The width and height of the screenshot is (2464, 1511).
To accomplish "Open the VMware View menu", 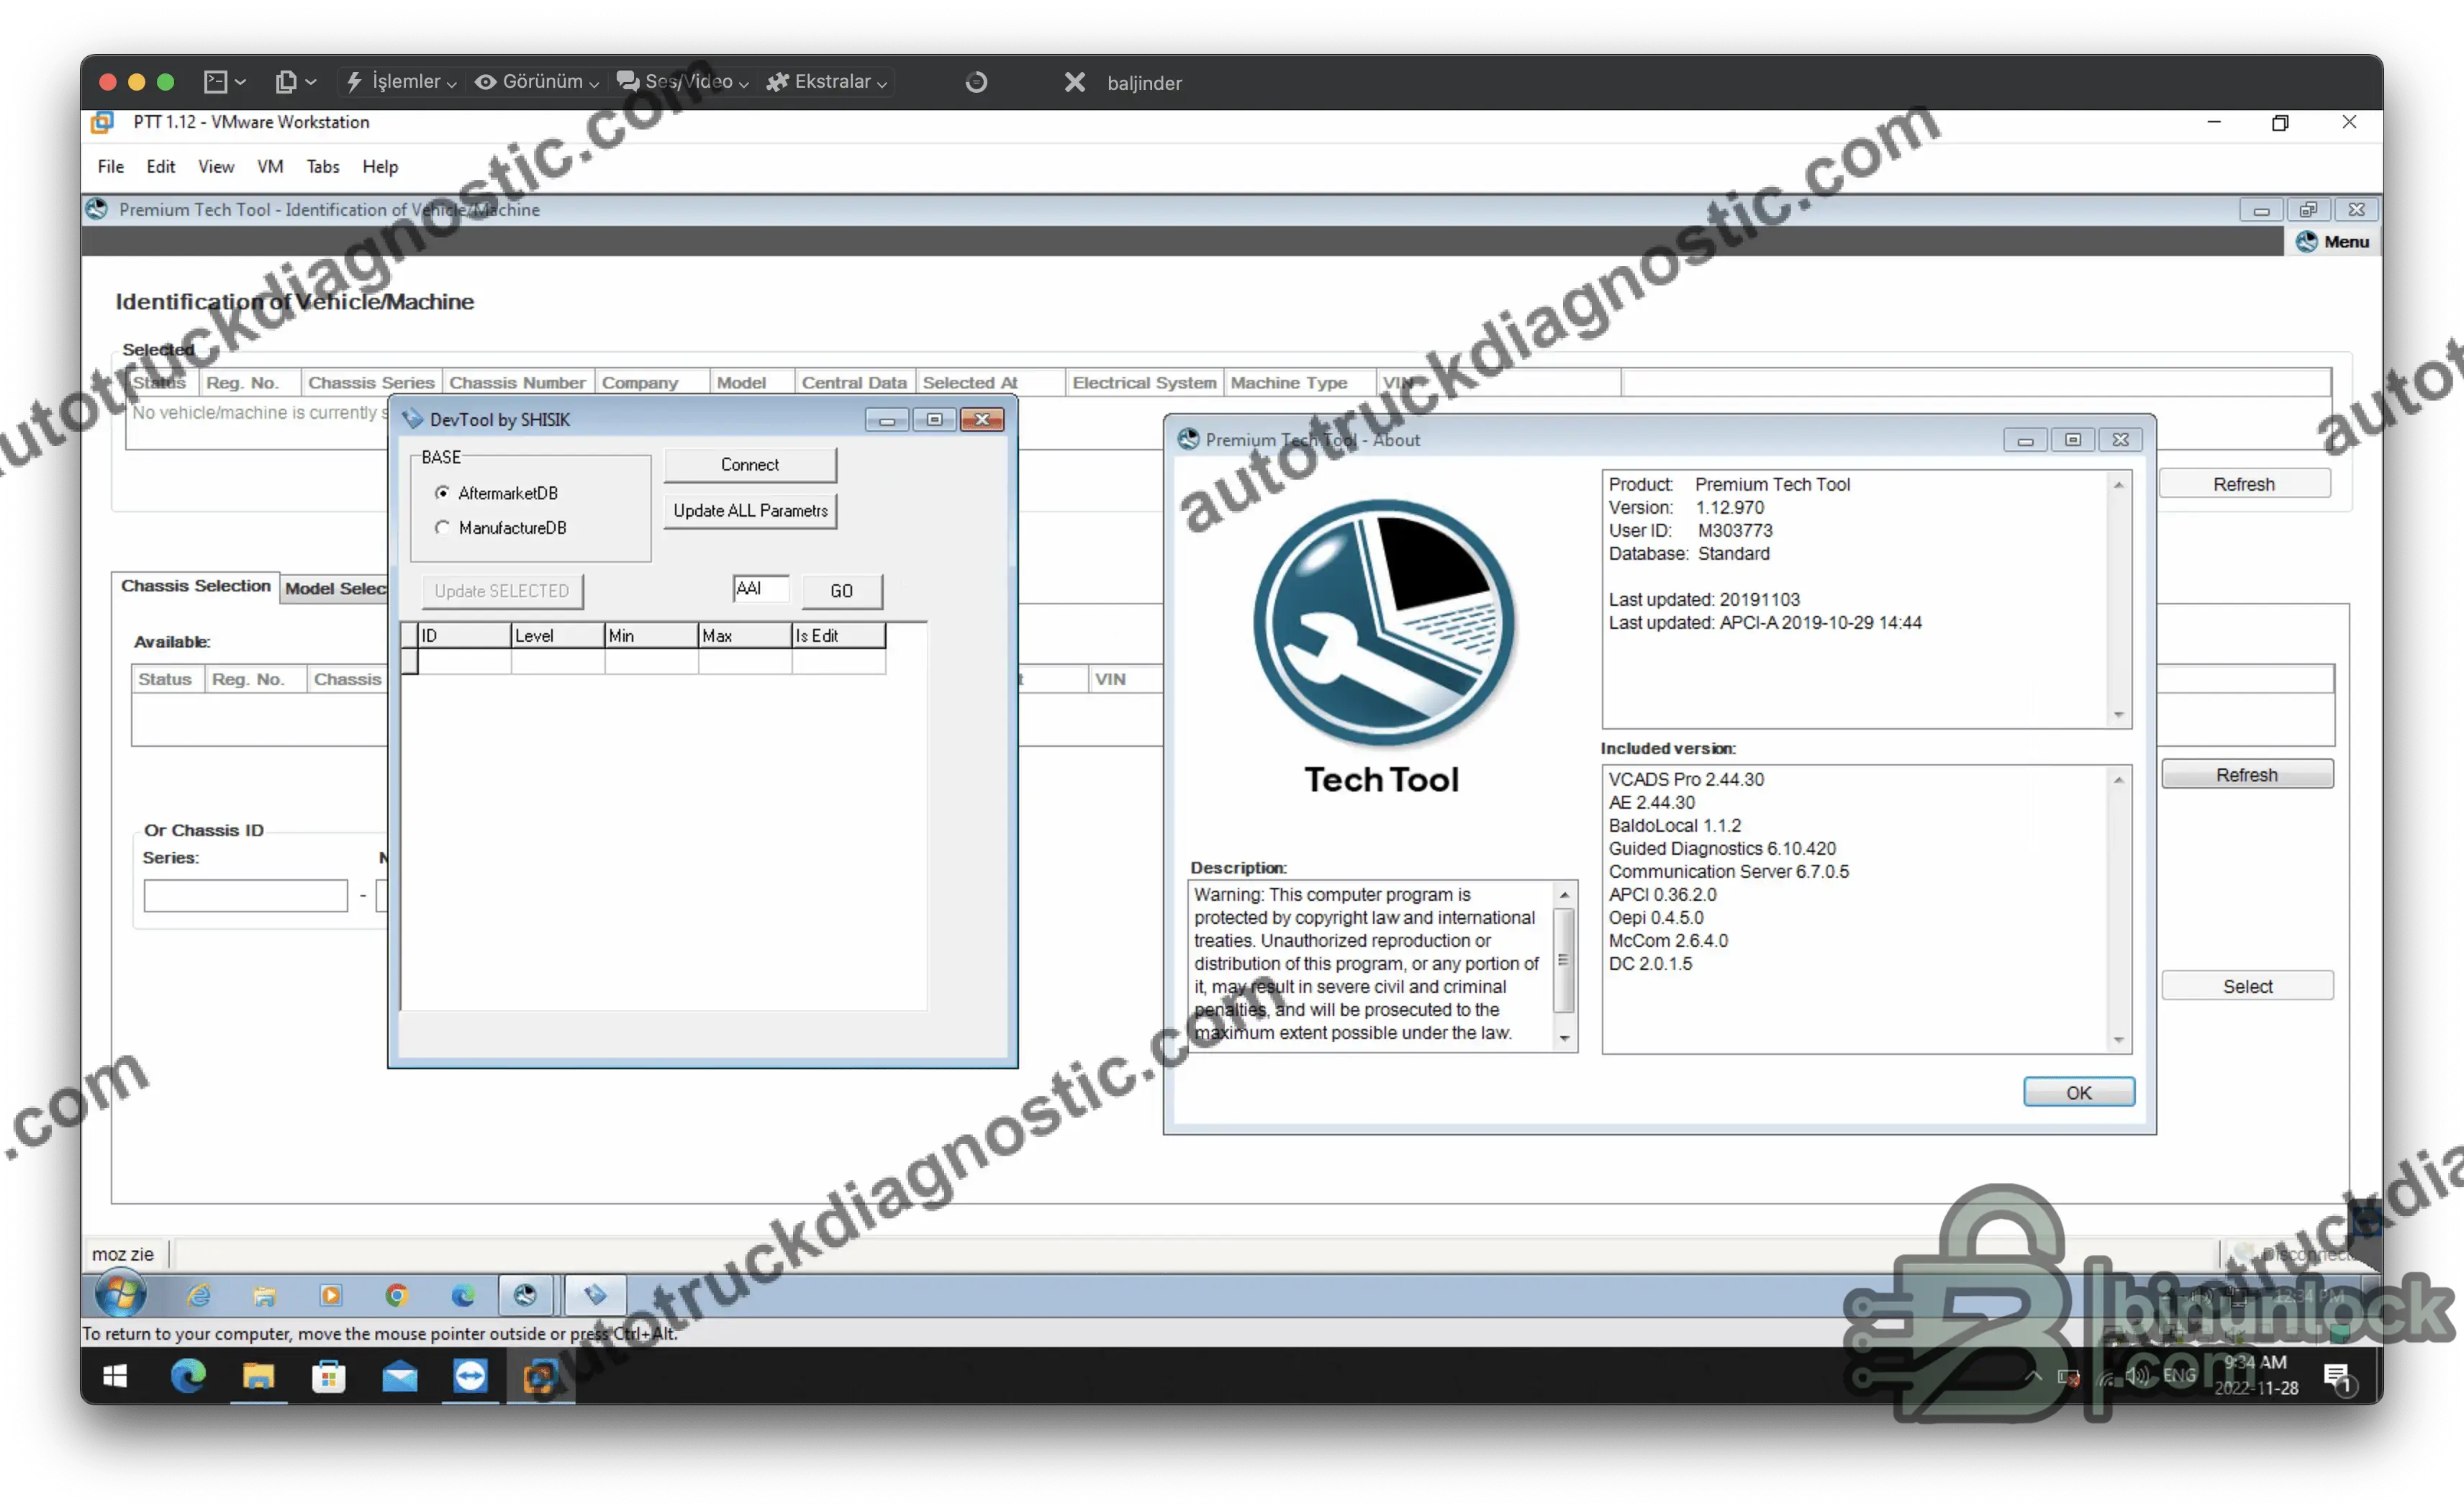I will coord(216,166).
